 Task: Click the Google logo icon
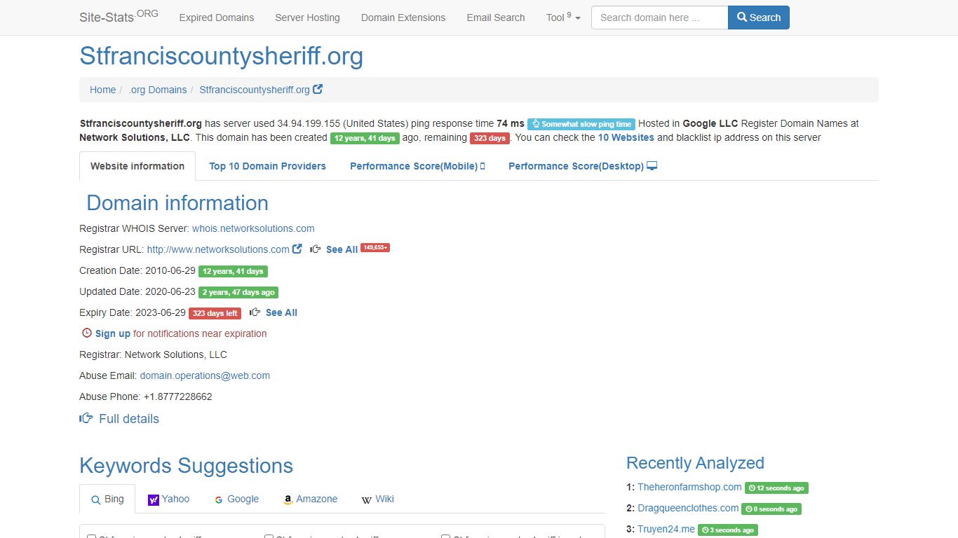pyautogui.click(x=219, y=499)
